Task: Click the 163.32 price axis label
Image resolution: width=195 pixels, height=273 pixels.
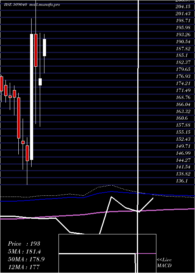Action: coord(183,111)
